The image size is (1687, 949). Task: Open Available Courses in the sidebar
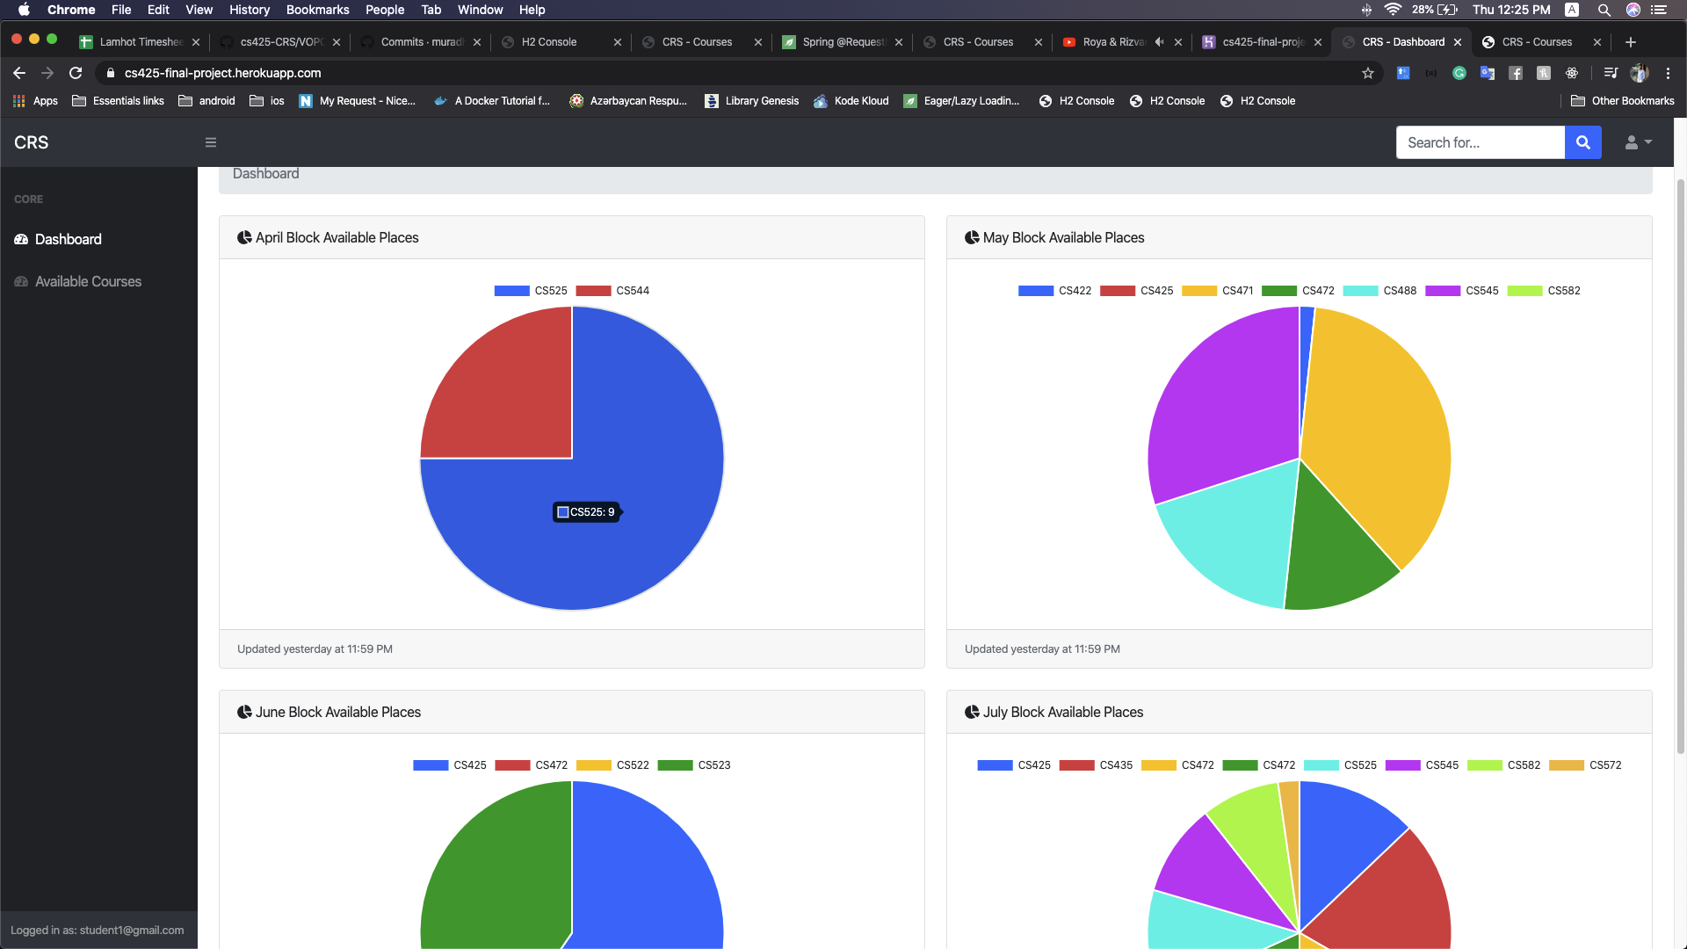coord(88,281)
